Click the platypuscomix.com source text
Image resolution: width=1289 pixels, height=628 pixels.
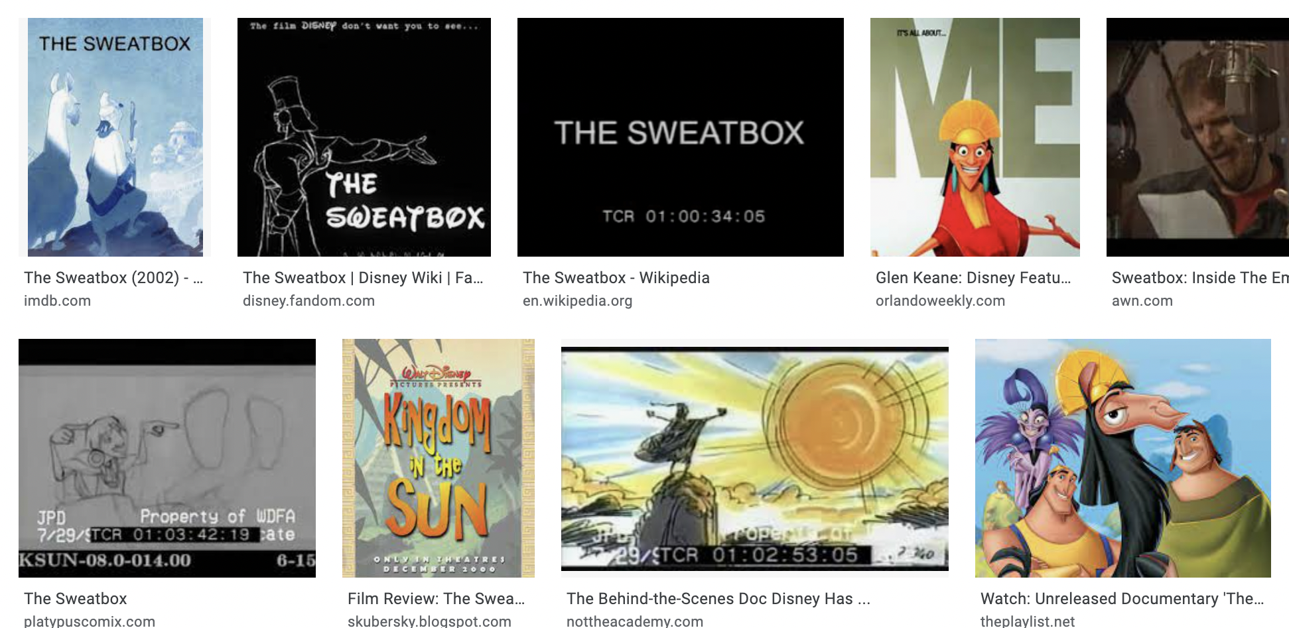point(90,621)
